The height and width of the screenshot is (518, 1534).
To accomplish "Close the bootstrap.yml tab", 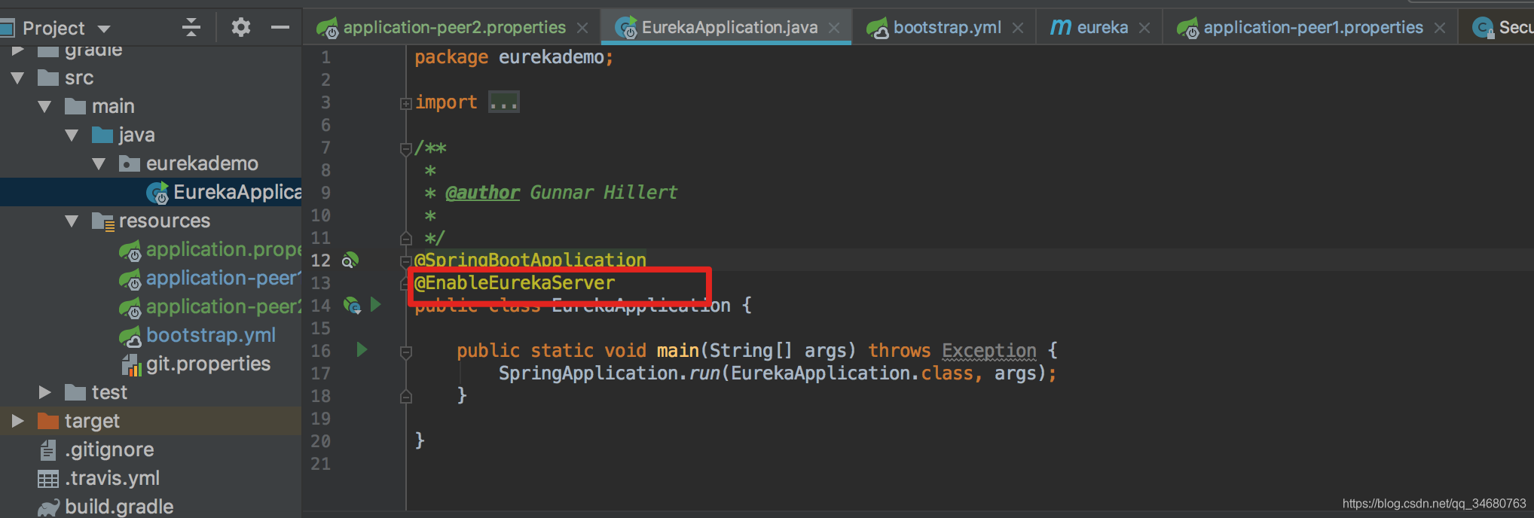I will click(1018, 28).
